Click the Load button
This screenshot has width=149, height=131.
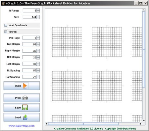(x=22, y=117)
